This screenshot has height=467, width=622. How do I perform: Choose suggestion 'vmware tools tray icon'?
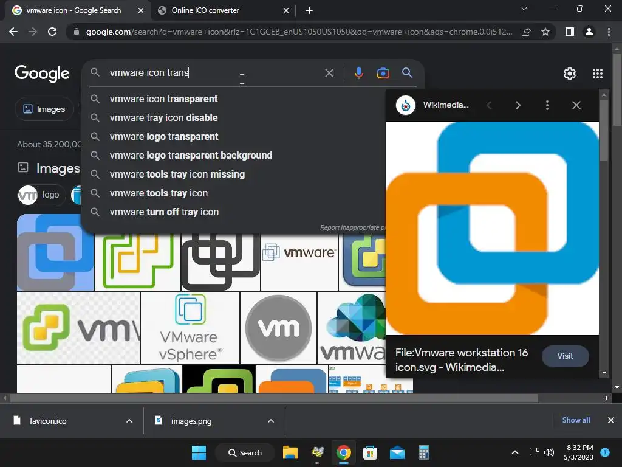coord(234,193)
